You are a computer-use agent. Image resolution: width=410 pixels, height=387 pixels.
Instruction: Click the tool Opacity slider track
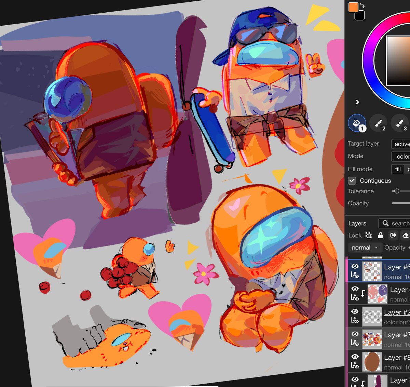pyautogui.click(x=401, y=203)
